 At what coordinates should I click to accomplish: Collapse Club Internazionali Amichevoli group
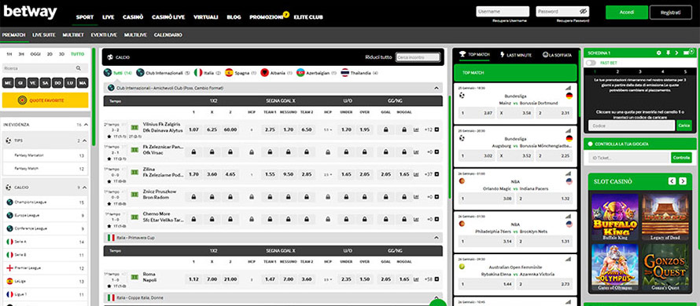pos(437,88)
